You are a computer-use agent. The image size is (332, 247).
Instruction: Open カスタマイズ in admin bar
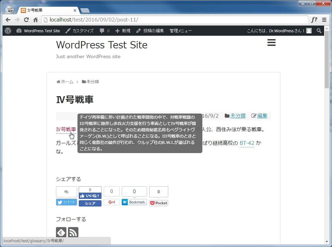click(80, 31)
